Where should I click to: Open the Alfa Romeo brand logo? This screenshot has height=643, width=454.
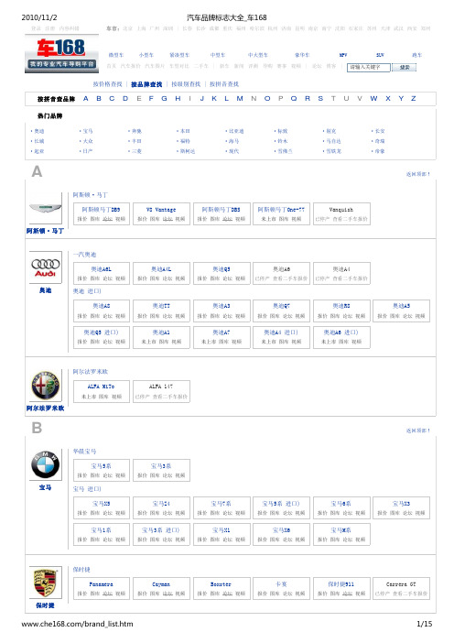click(46, 386)
